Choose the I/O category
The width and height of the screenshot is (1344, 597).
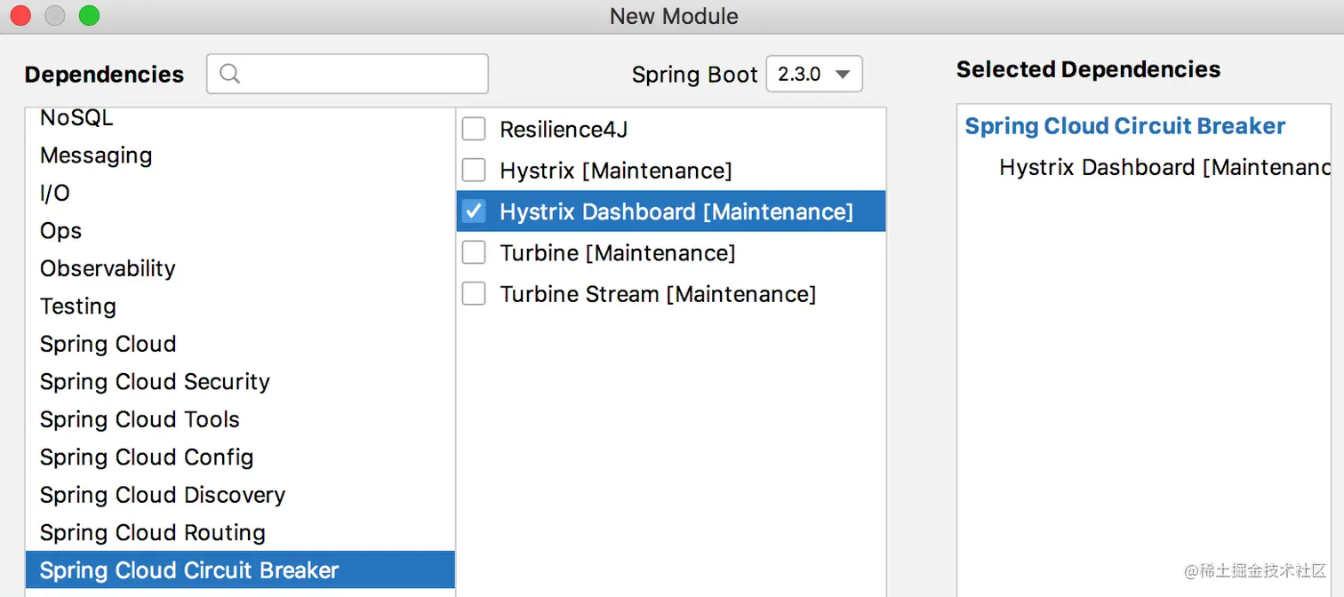[x=55, y=194]
